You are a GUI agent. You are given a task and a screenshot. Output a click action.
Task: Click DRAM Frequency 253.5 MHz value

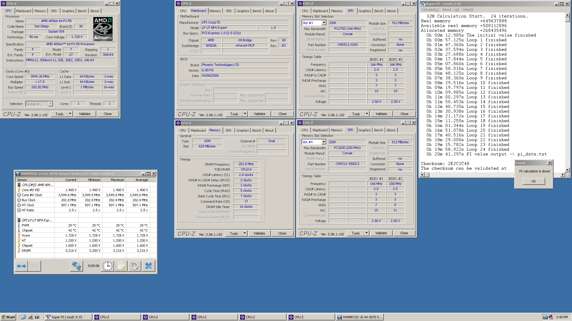click(246, 164)
